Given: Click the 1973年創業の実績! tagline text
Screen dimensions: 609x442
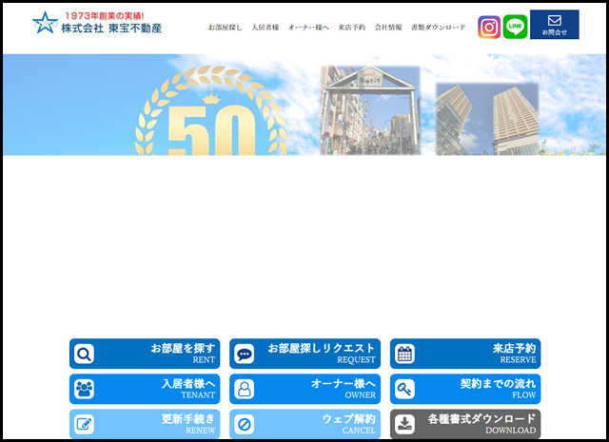Looking at the screenshot, I should pos(105,16).
